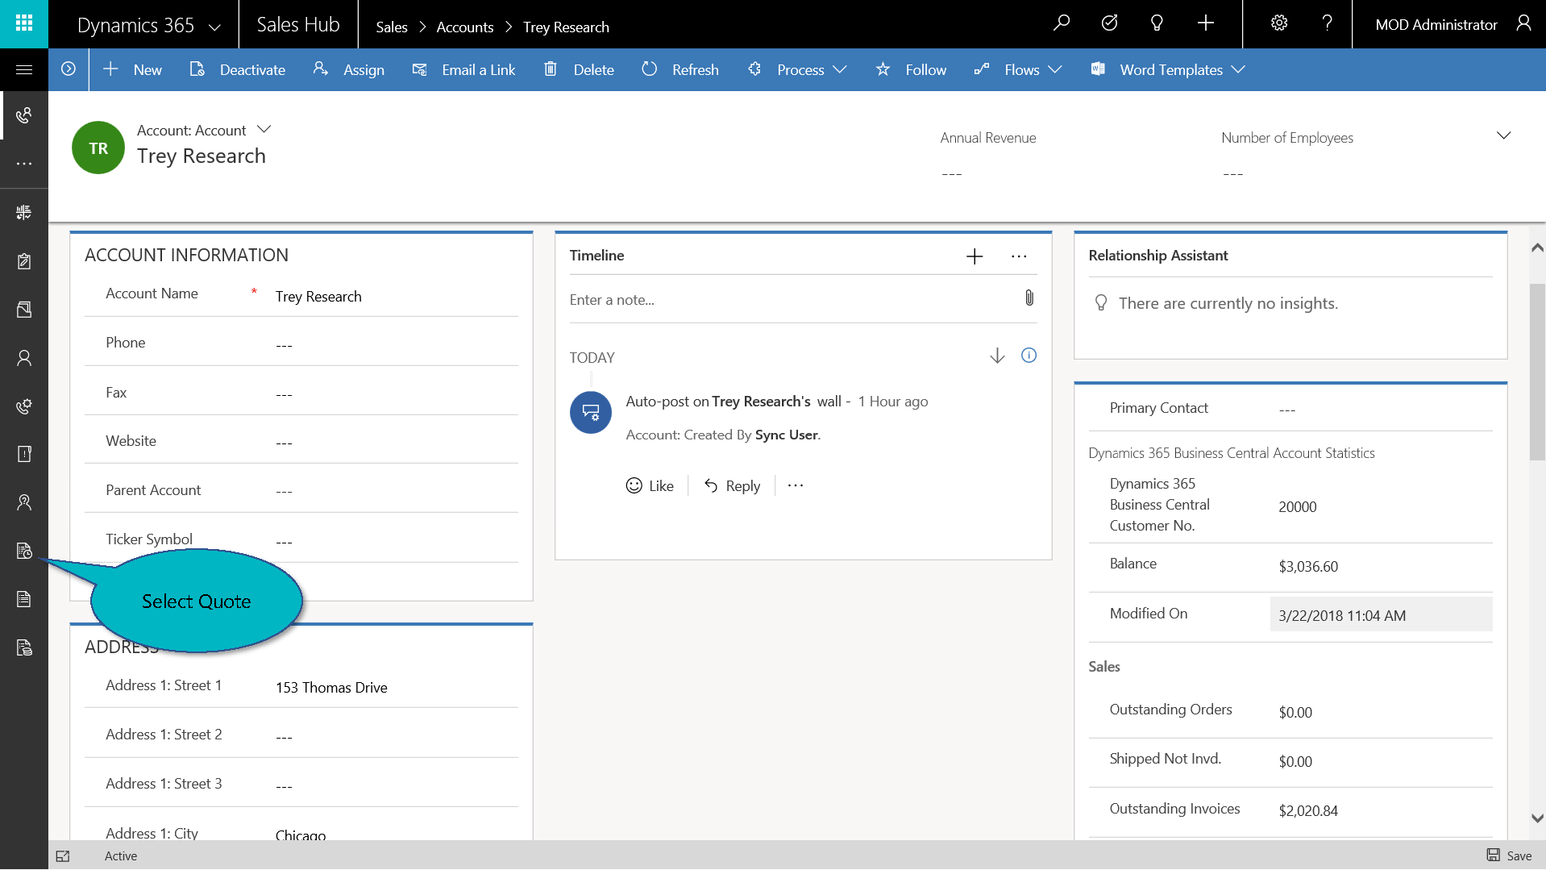
Task: Expand the header fields chevron
Action: (1502, 135)
